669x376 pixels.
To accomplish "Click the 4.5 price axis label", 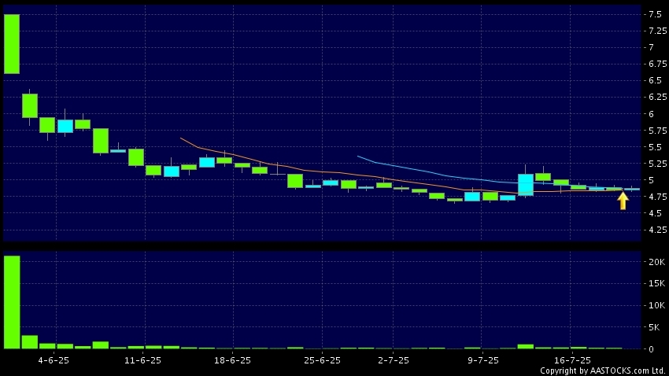I will click(655, 213).
